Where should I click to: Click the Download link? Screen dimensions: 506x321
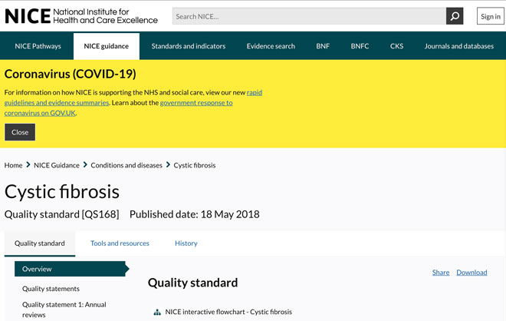[472, 273]
